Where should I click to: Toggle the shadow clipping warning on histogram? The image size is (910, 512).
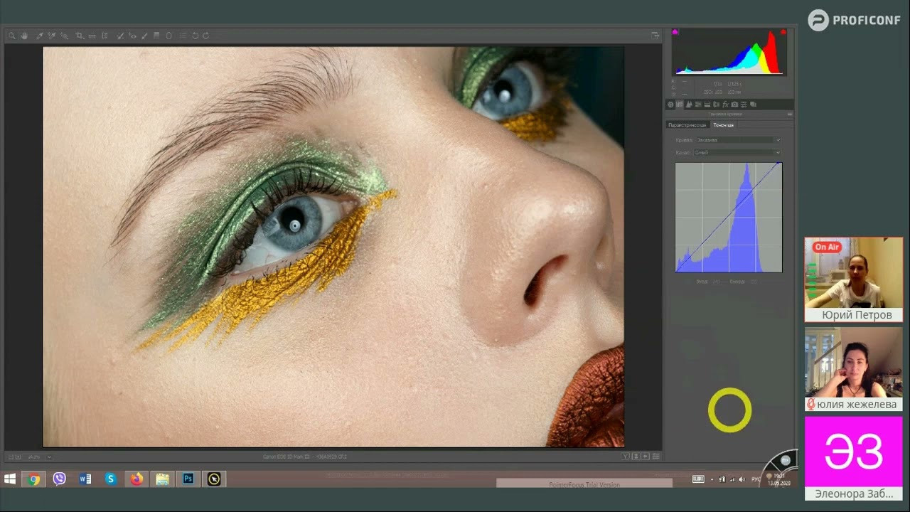[x=675, y=32]
